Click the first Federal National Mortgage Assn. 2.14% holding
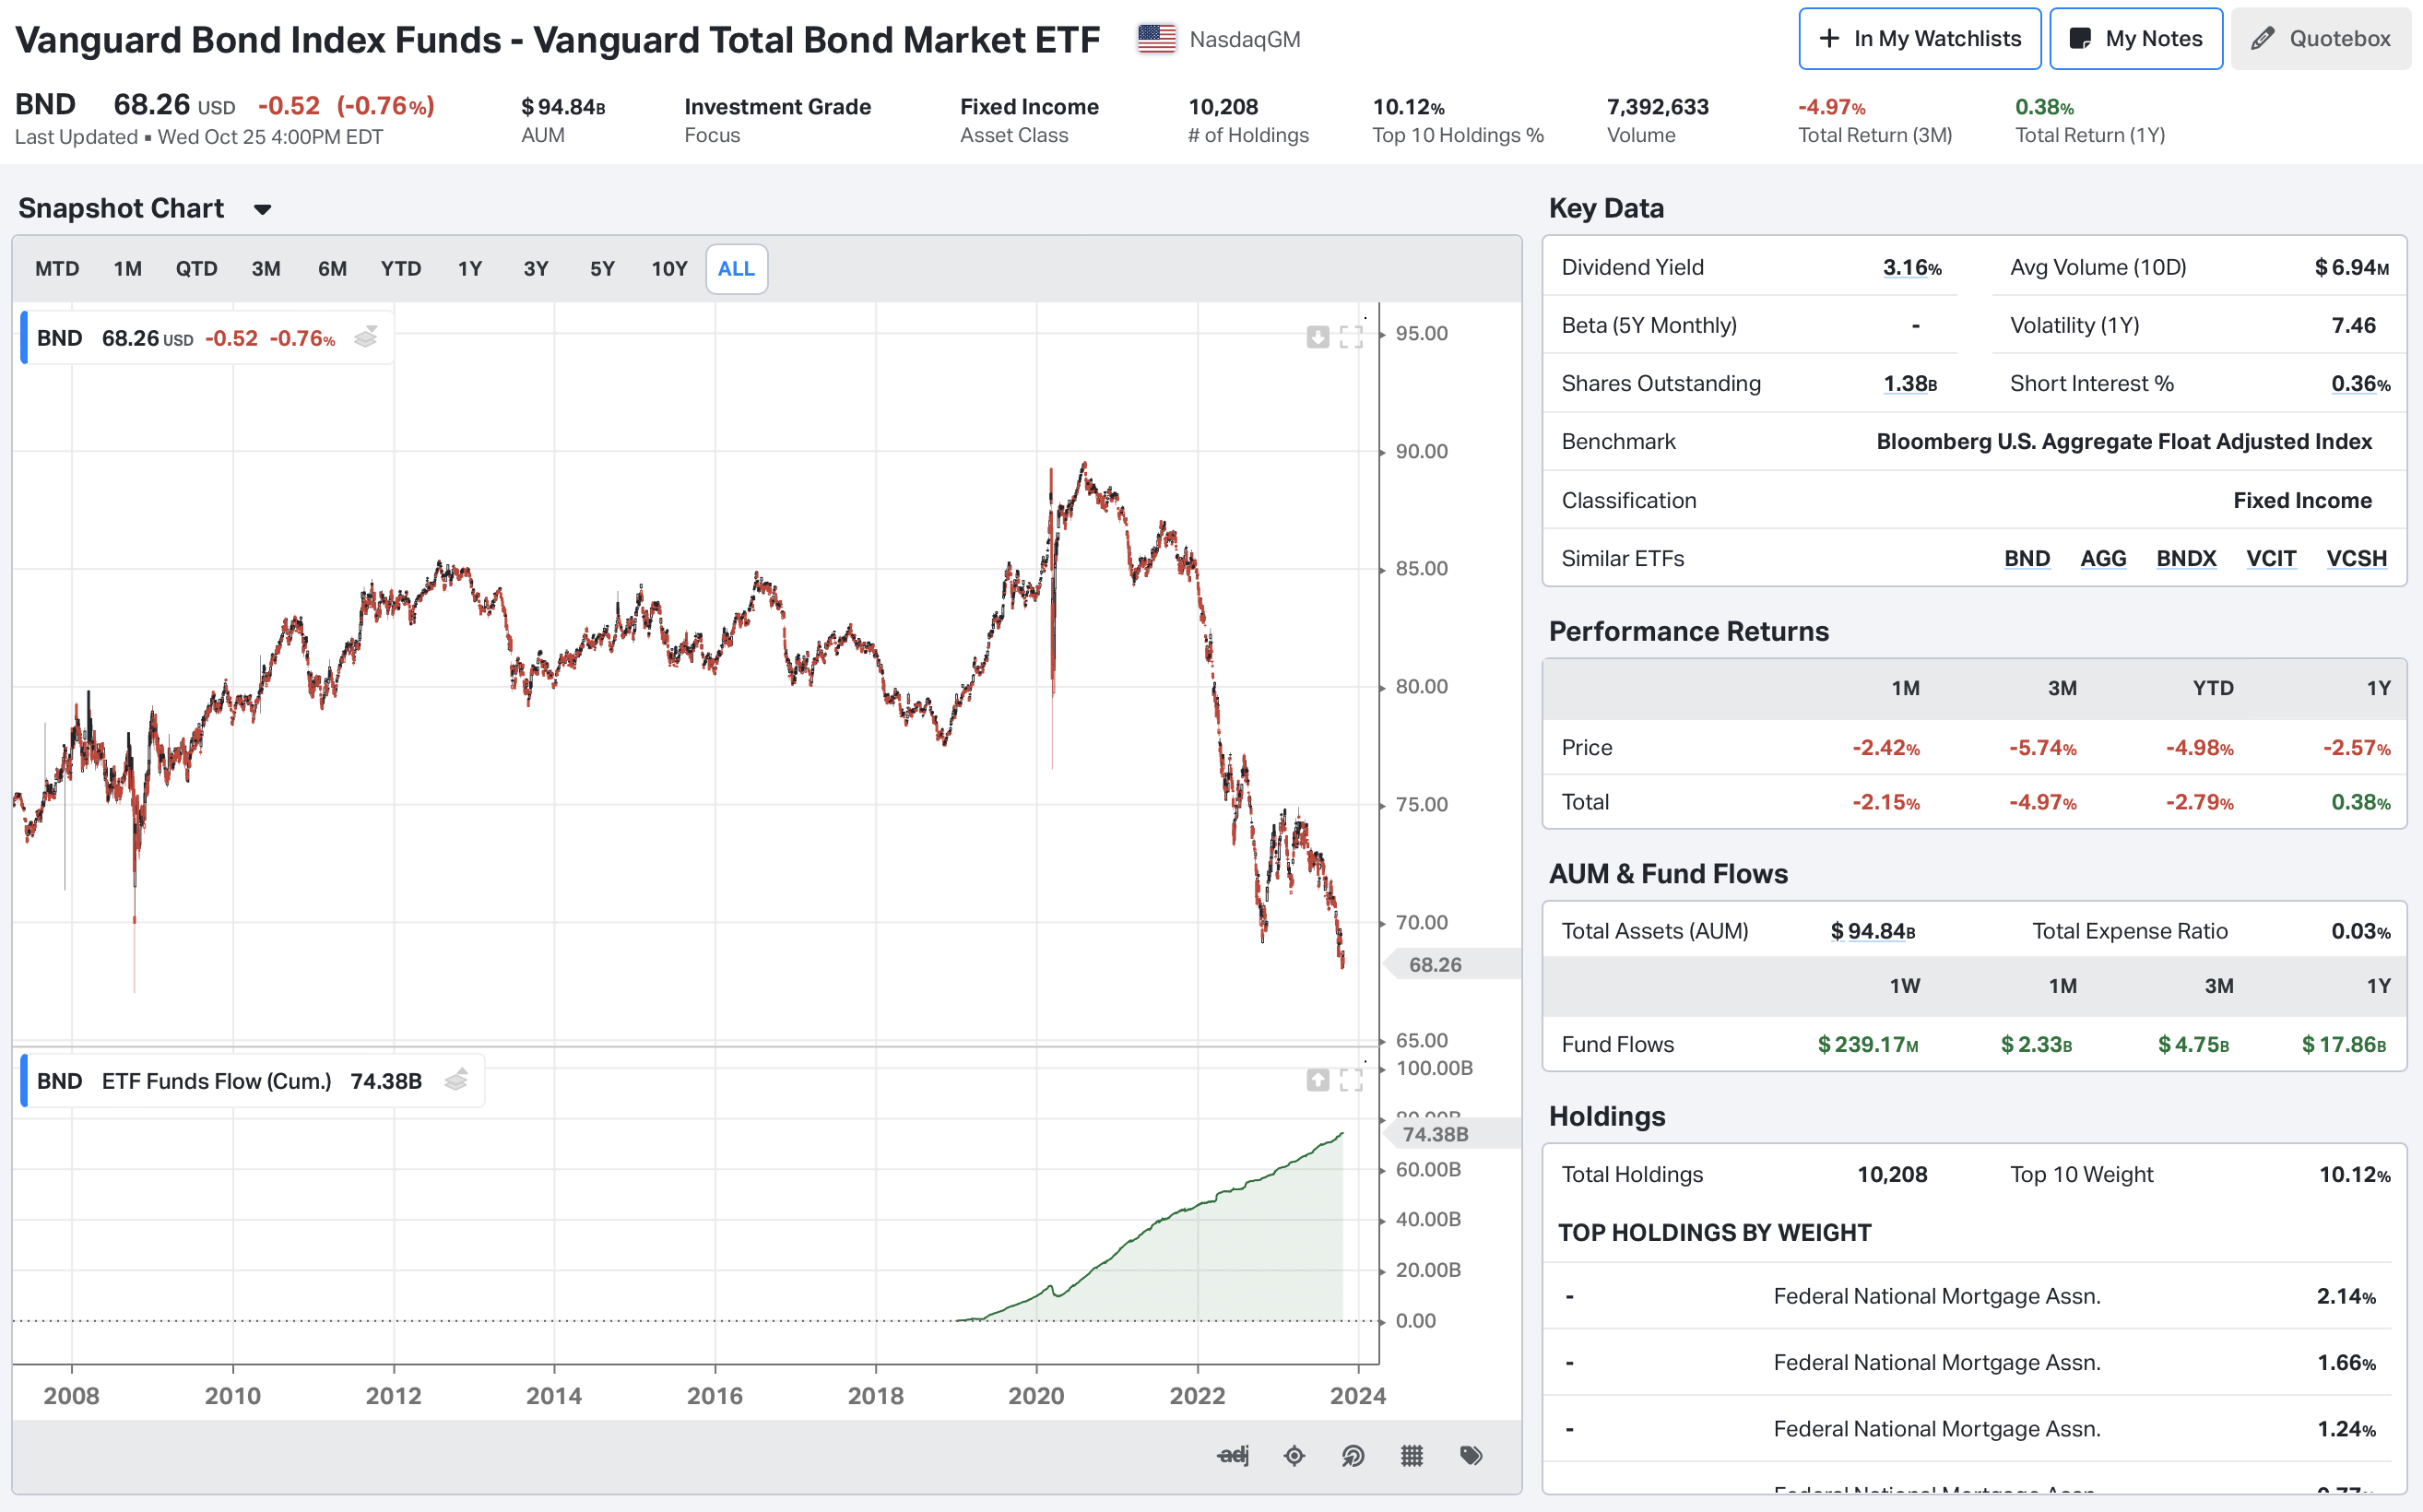 point(1974,1296)
